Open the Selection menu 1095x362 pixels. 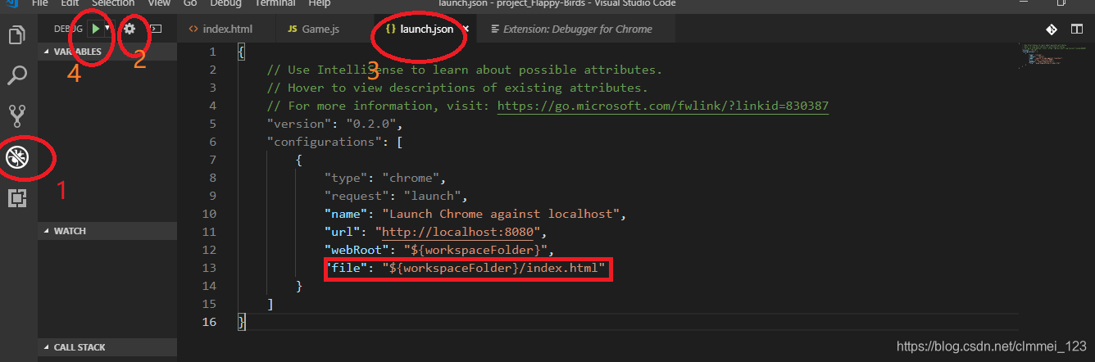(x=112, y=3)
